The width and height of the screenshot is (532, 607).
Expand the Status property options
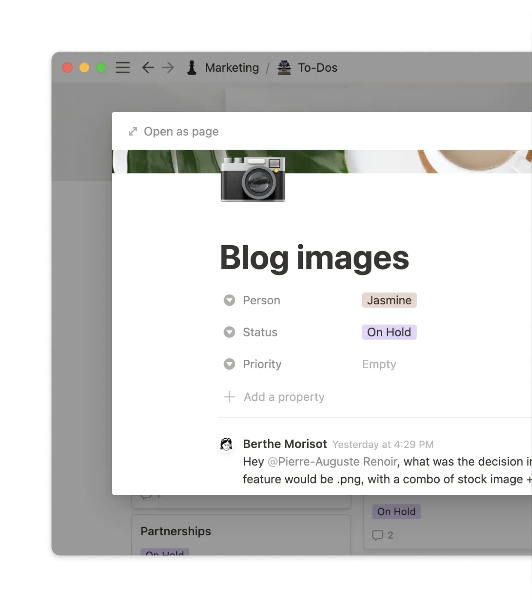(x=230, y=332)
